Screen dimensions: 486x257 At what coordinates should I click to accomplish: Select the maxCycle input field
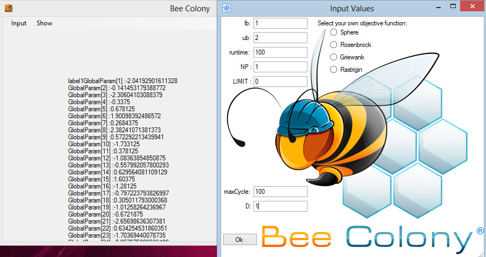(280, 192)
